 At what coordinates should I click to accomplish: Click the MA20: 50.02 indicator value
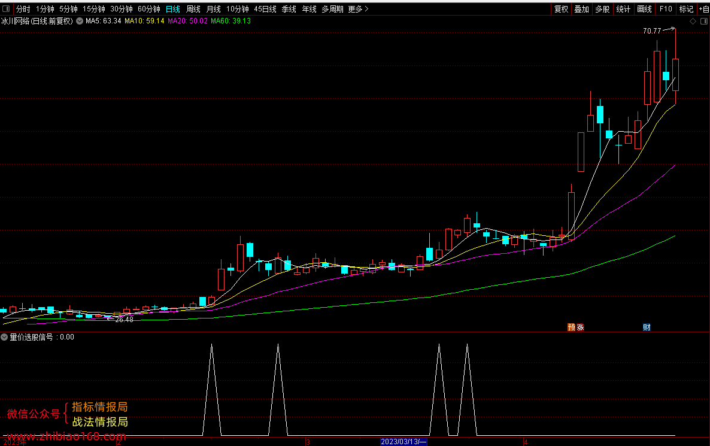(x=187, y=21)
